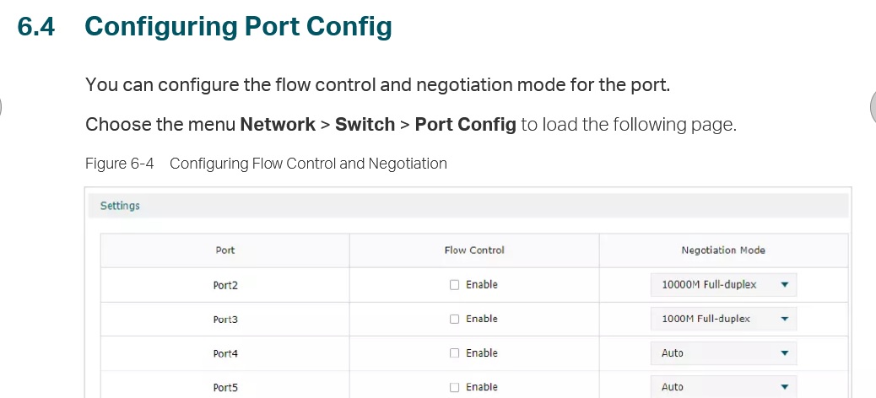Open the Port4 Auto negotiation dropdown
The image size is (876, 398).
(723, 353)
